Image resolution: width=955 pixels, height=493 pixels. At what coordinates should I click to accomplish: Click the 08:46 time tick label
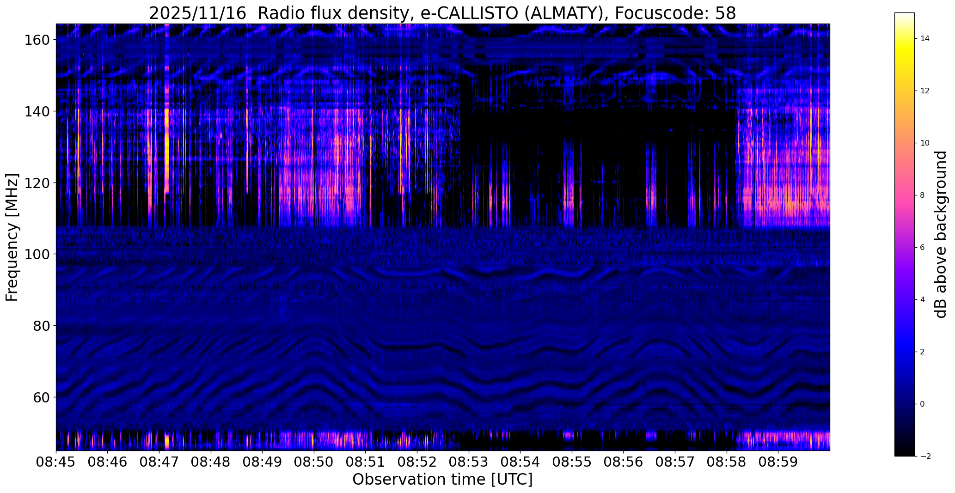click(108, 463)
